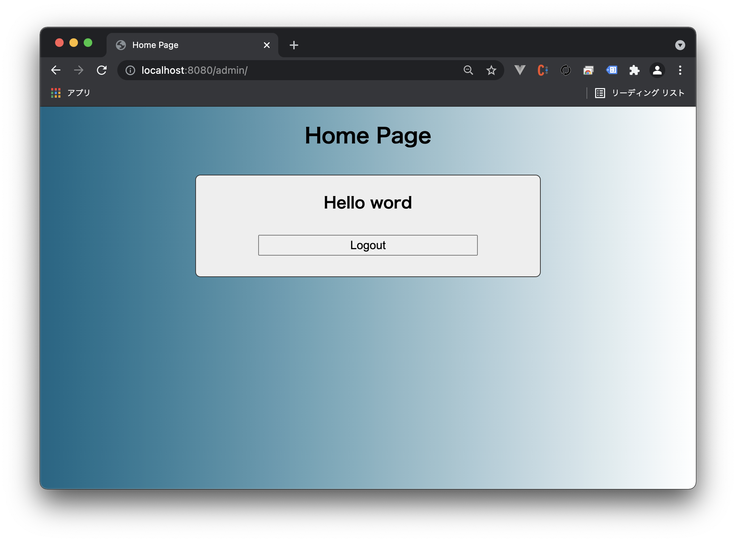Open the Vue devtools extension icon
This screenshot has height=542, width=736.
pyautogui.click(x=520, y=70)
